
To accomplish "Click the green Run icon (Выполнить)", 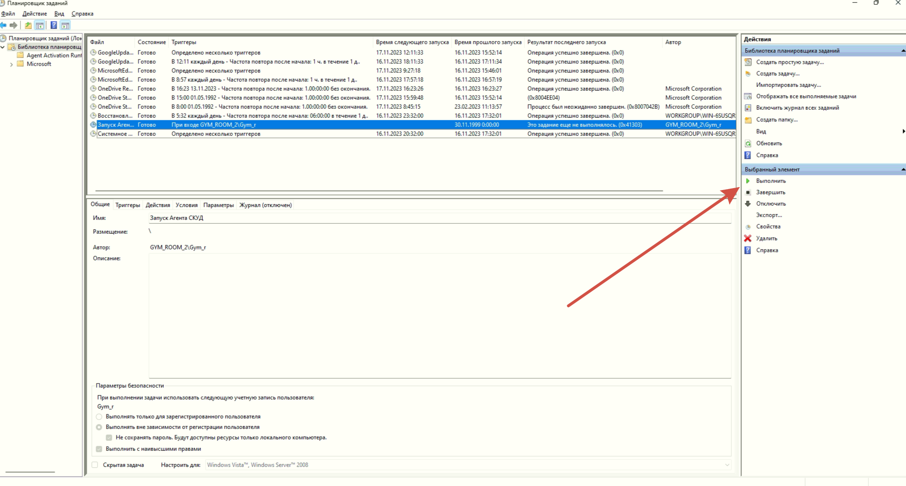I will click(748, 181).
